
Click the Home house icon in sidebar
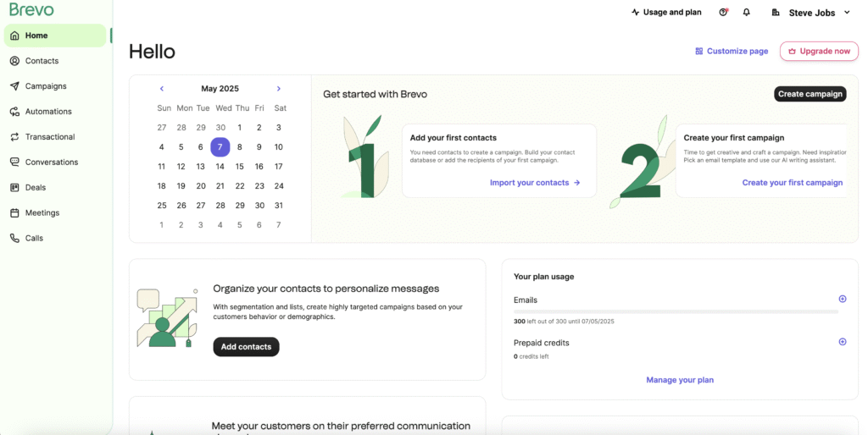[x=15, y=36]
